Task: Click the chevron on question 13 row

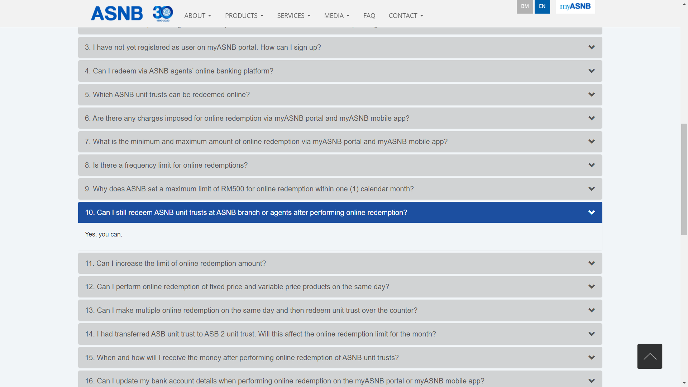Action: (592, 310)
